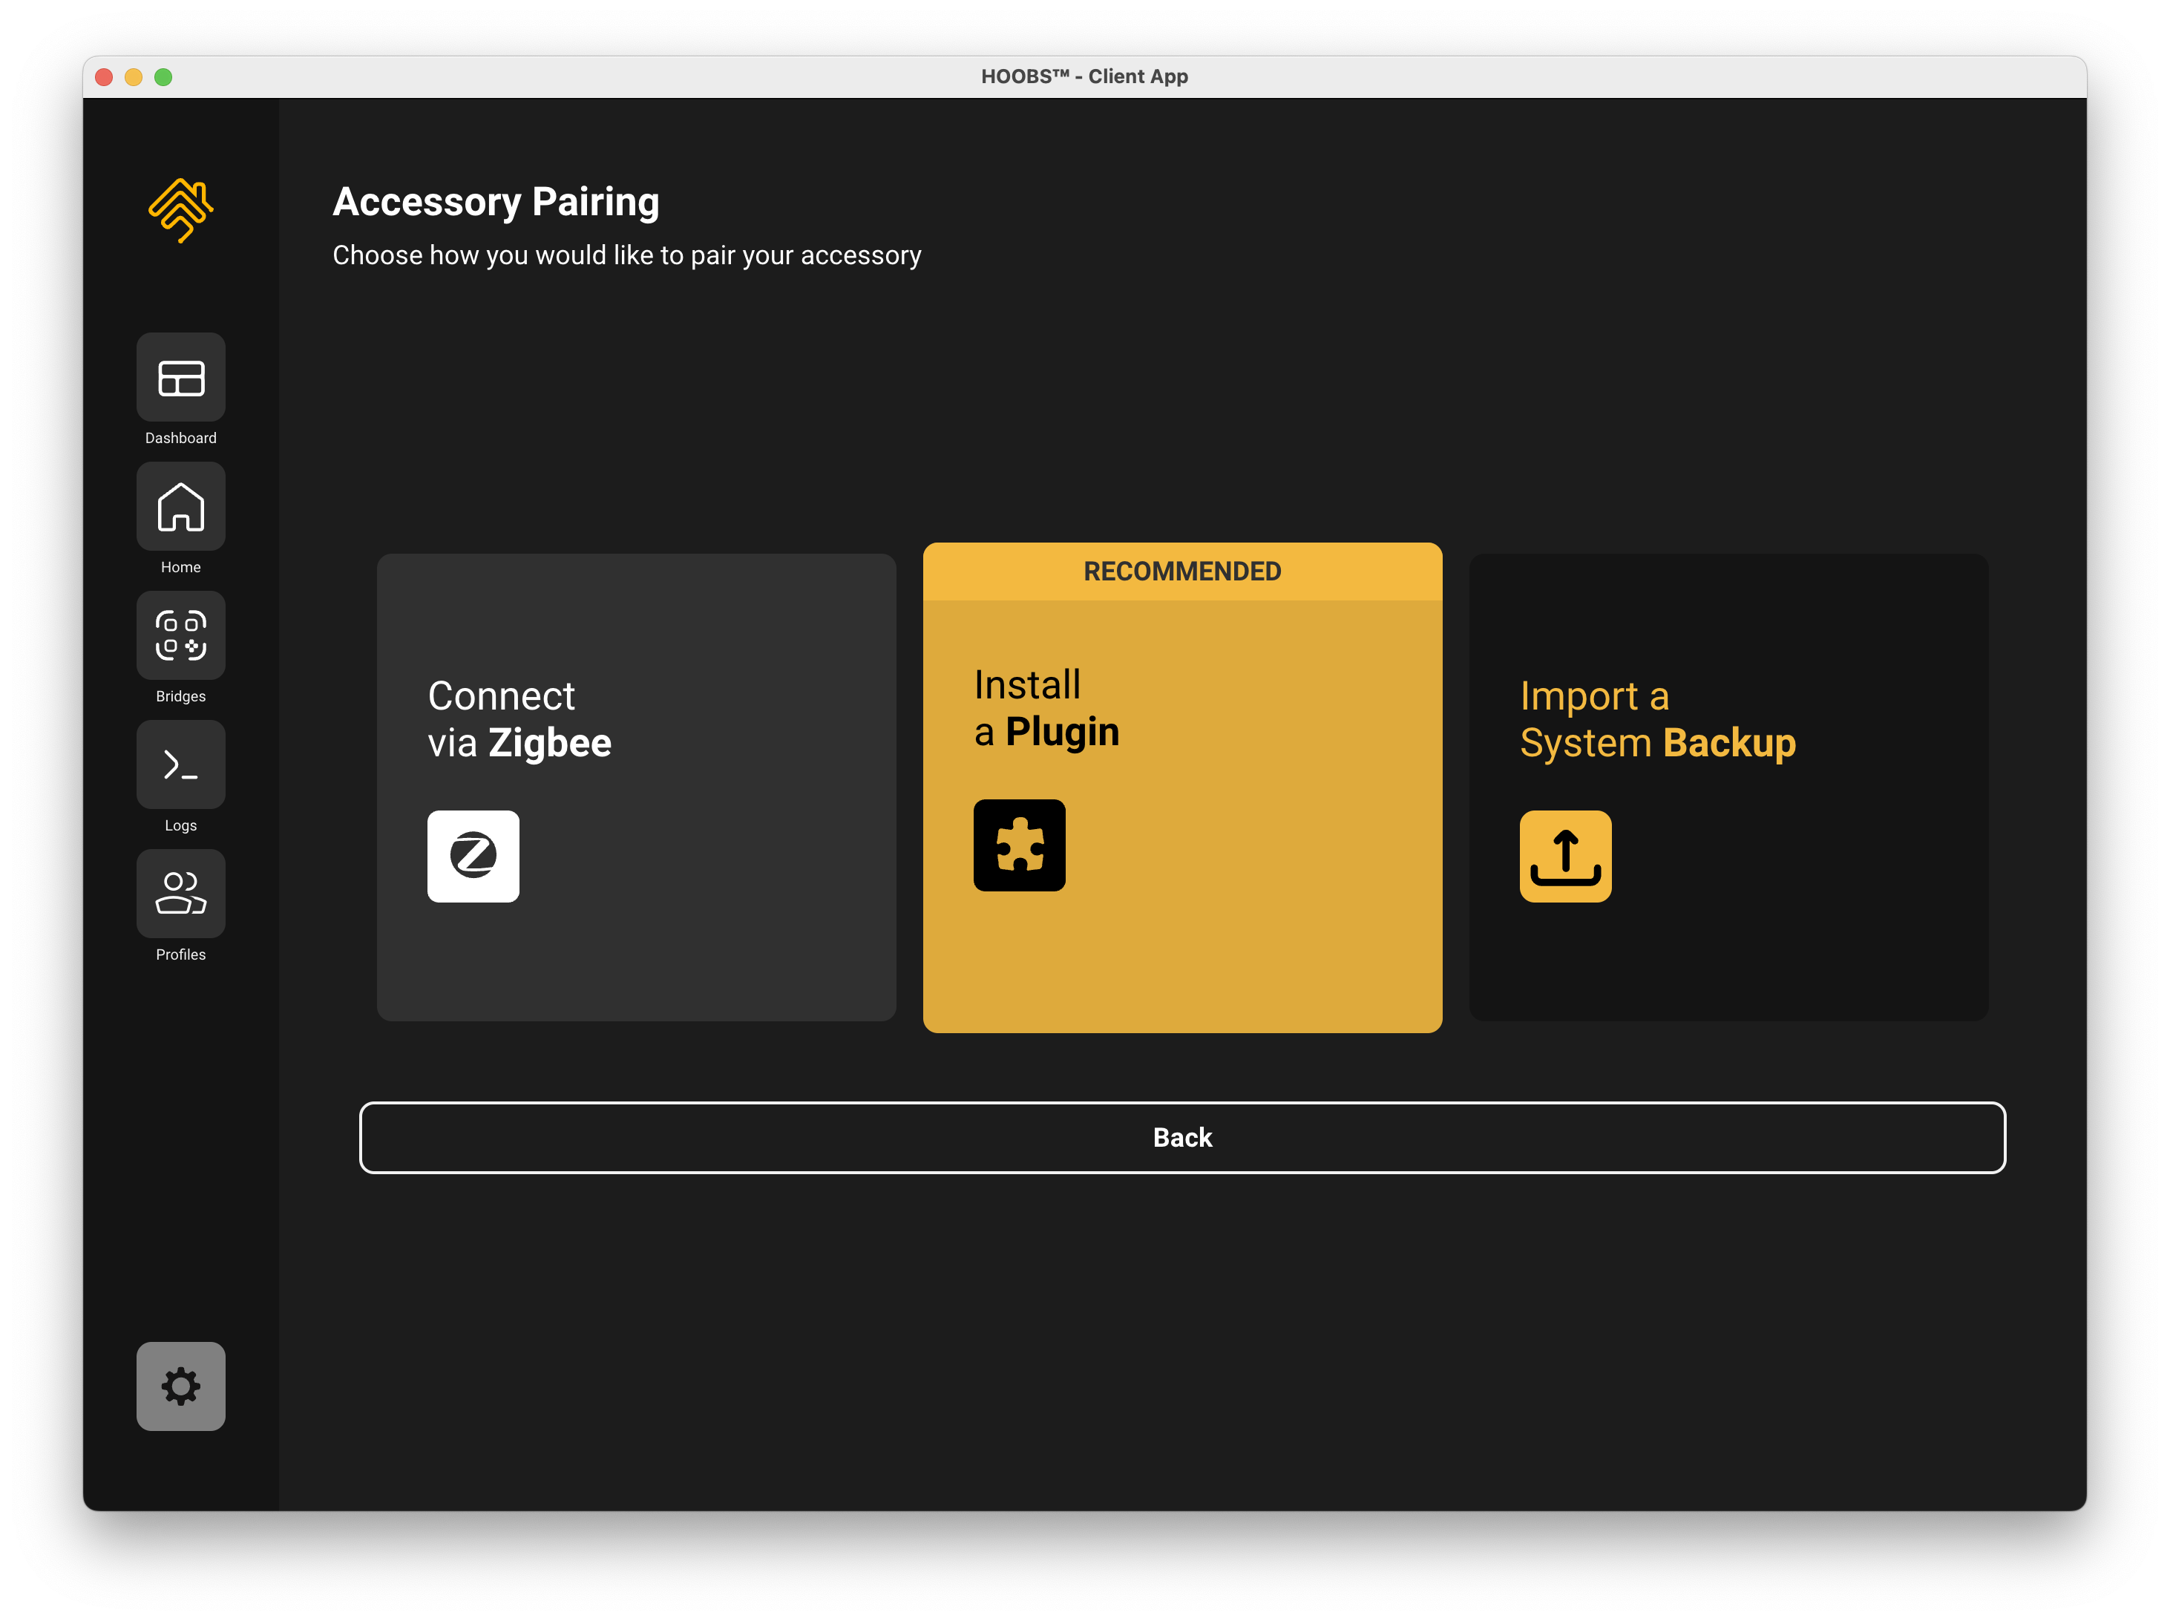Image resolution: width=2170 pixels, height=1621 pixels.
Task: Open the Bridges icon
Action: (180, 635)
